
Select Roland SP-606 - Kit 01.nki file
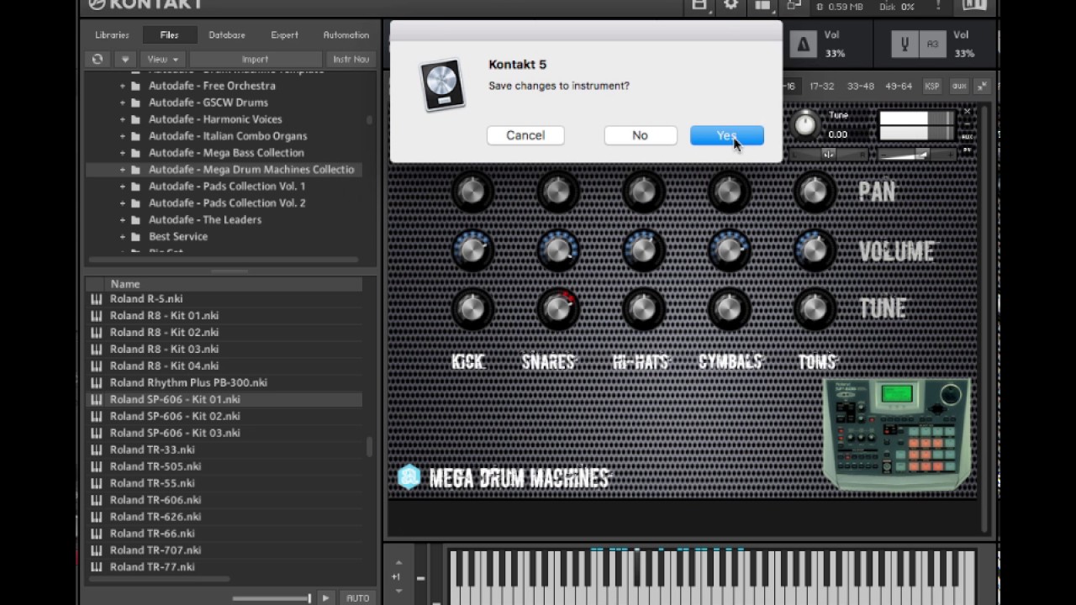224,400
